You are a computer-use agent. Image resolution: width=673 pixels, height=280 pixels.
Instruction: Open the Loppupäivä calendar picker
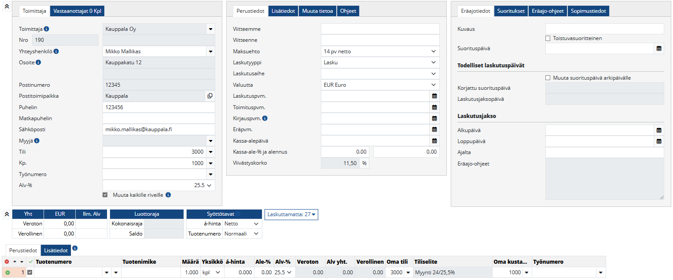click(659, 141)
